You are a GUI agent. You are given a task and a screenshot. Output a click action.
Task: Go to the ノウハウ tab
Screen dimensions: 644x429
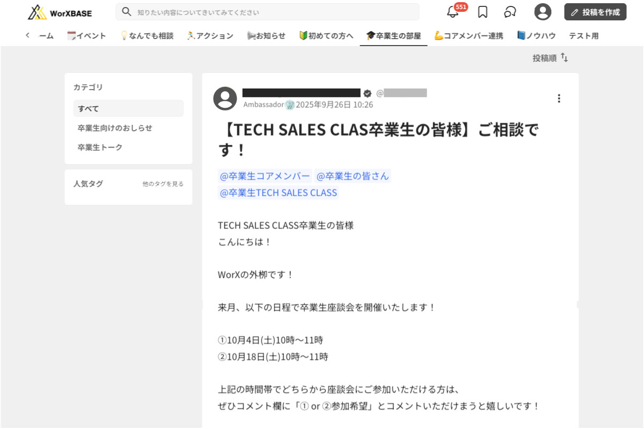pos(536,36)
